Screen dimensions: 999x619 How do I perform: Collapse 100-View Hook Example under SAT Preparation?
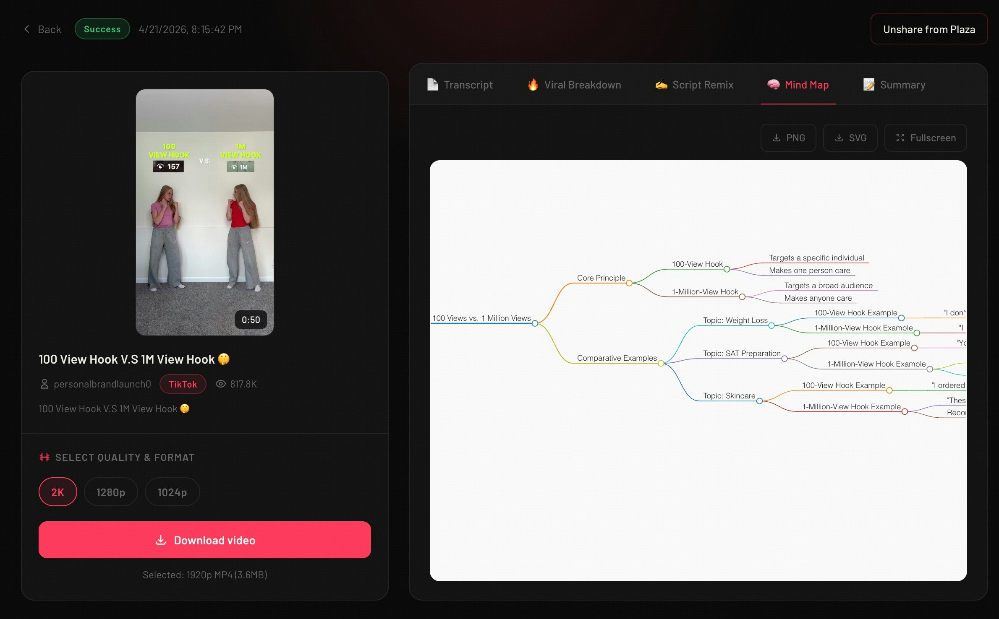tap(914, 348)
